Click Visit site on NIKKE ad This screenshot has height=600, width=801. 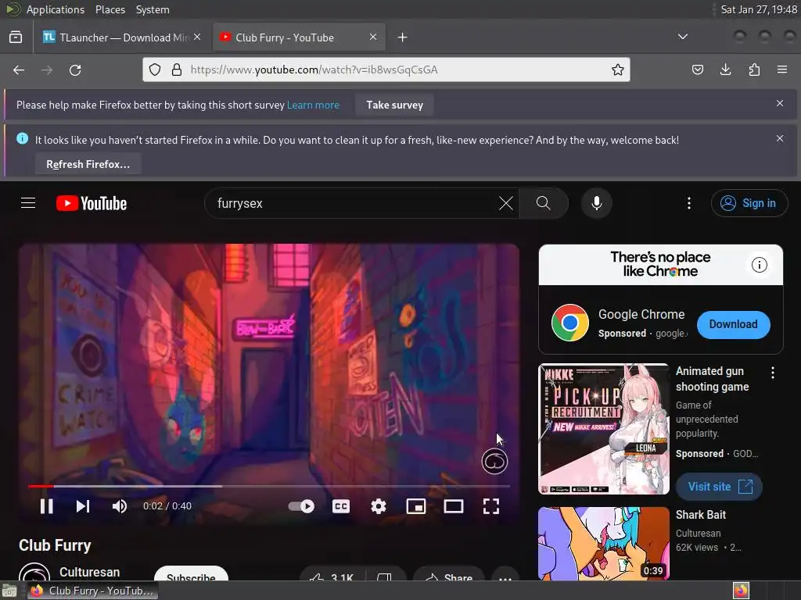click(x=719, y=487)
